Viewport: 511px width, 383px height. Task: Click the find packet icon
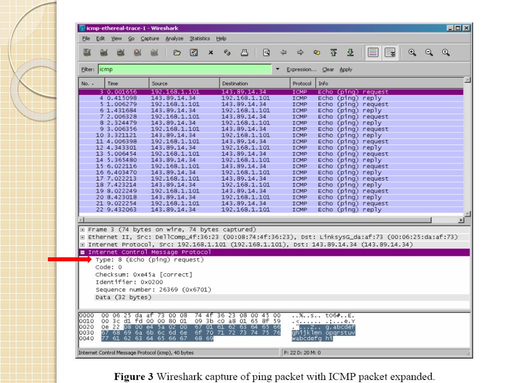(266, 52)
